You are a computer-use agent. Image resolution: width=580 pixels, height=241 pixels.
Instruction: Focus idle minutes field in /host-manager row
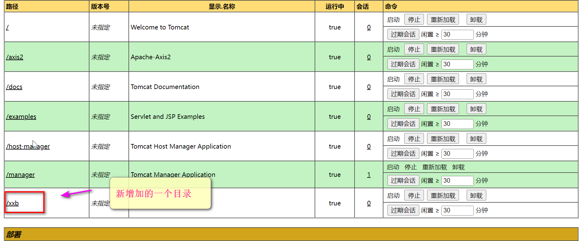click(x=457, y=154)
